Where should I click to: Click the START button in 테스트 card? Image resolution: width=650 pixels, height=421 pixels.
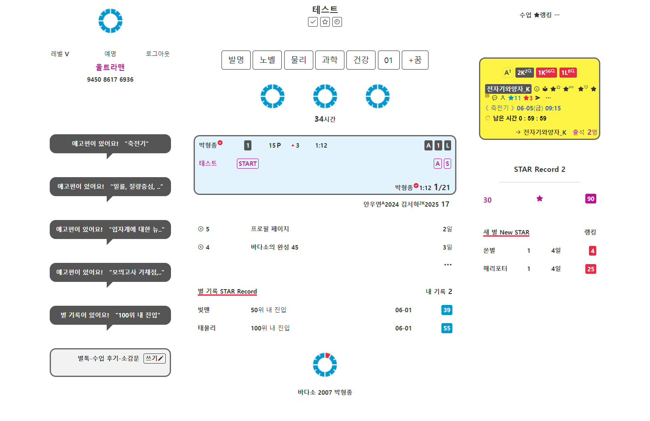point(248,164)
